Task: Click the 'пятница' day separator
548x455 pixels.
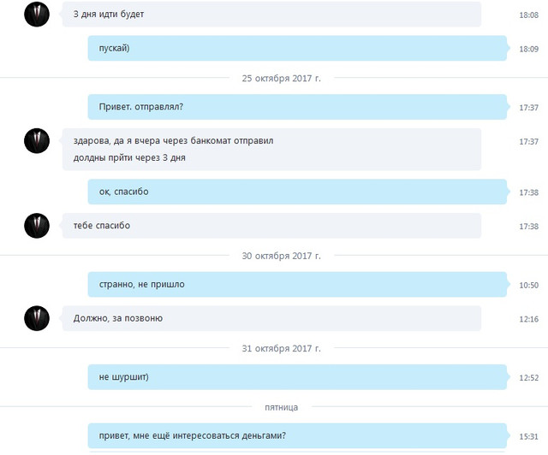Action: point(282,407)
